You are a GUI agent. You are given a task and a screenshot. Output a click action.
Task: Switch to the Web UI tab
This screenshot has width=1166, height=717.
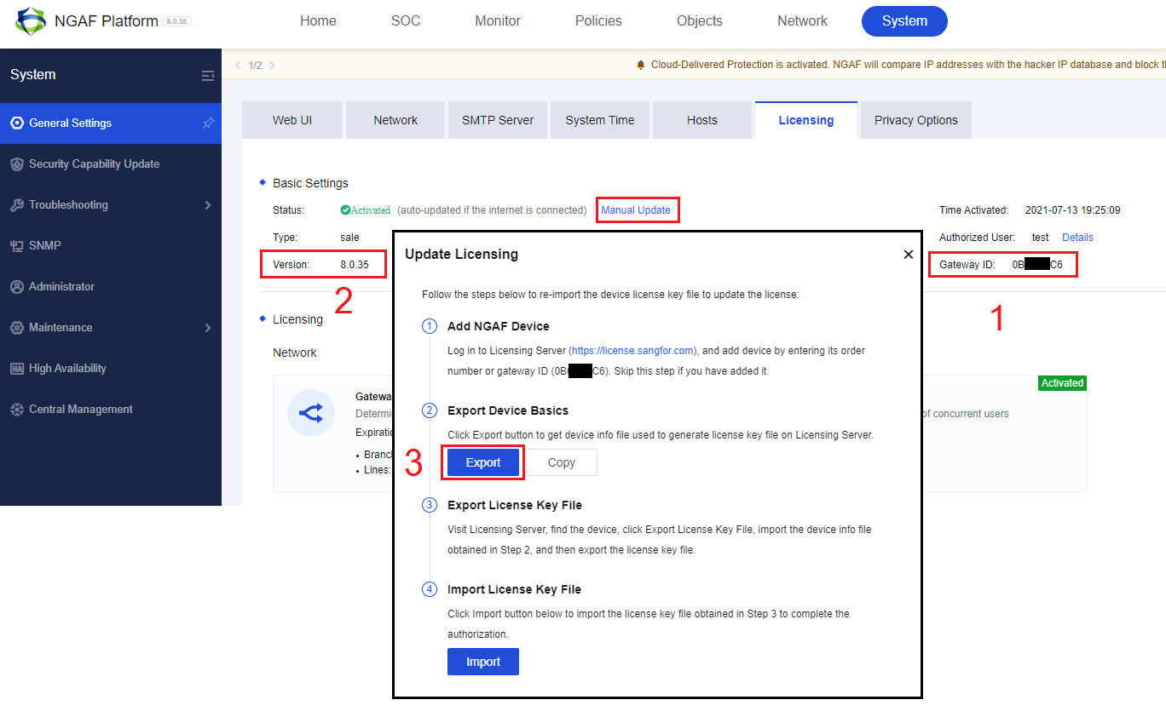pyautogui.click(x=292, y=120)
